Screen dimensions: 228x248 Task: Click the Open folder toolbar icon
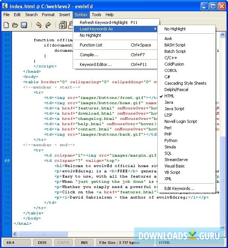click(15, 25)
